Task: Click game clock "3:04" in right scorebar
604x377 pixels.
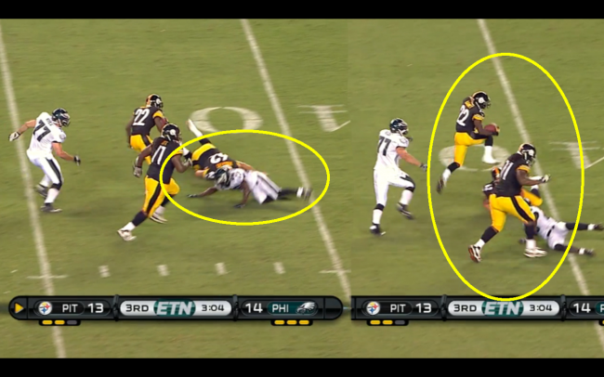Action: pyautogui.click(x=541, y=308)
